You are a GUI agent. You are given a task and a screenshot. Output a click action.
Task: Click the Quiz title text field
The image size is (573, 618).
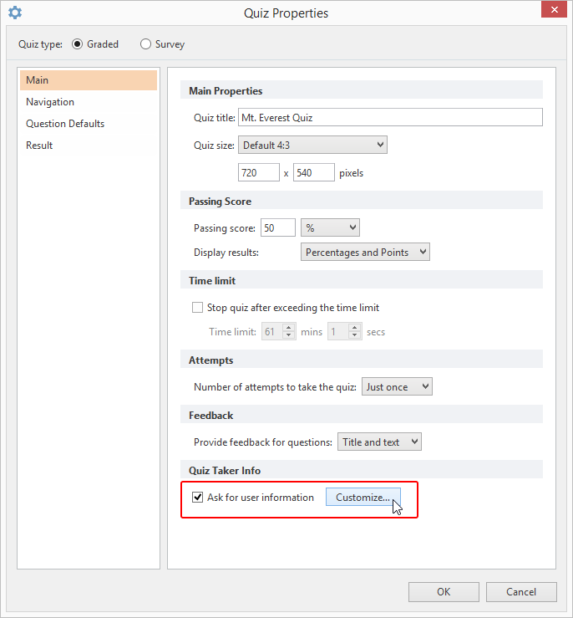coord(390,118)
